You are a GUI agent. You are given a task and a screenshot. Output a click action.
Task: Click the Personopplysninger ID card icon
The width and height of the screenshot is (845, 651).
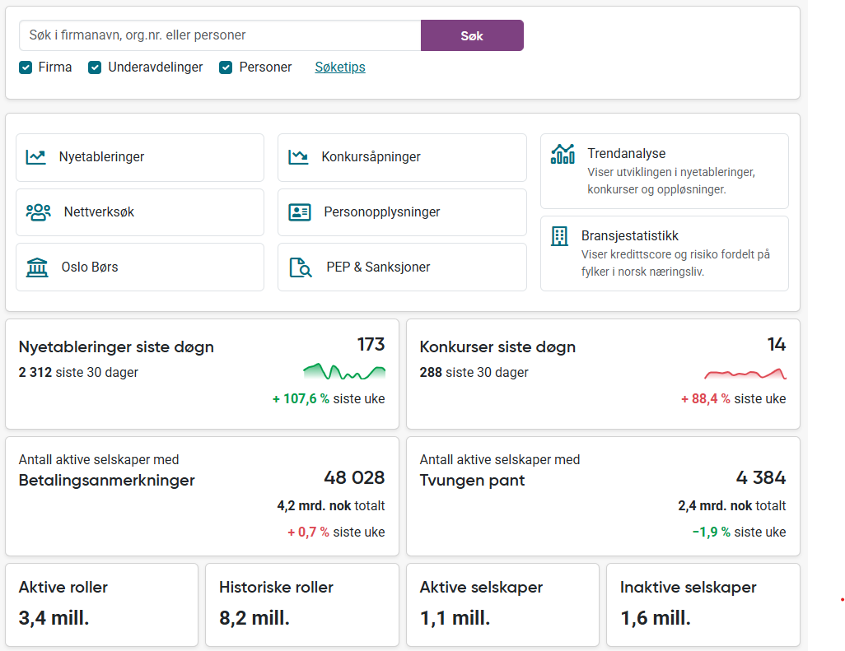pyautogui.click(x=300, y=212)
